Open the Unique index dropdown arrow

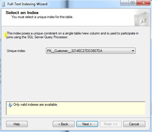pyautogui.click(x=133, y=51)
